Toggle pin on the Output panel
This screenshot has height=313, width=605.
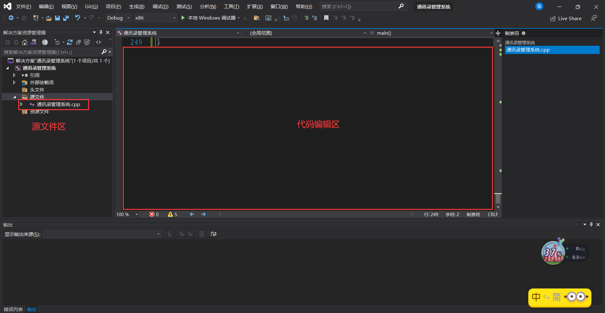pos(591,225)
